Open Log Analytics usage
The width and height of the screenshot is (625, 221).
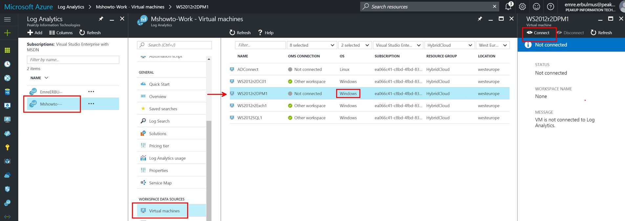pyautogui.click(x=171, y=158)
